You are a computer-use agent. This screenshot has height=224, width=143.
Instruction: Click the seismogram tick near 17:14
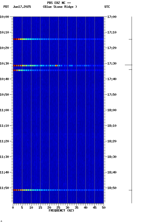tap(131, 39)
